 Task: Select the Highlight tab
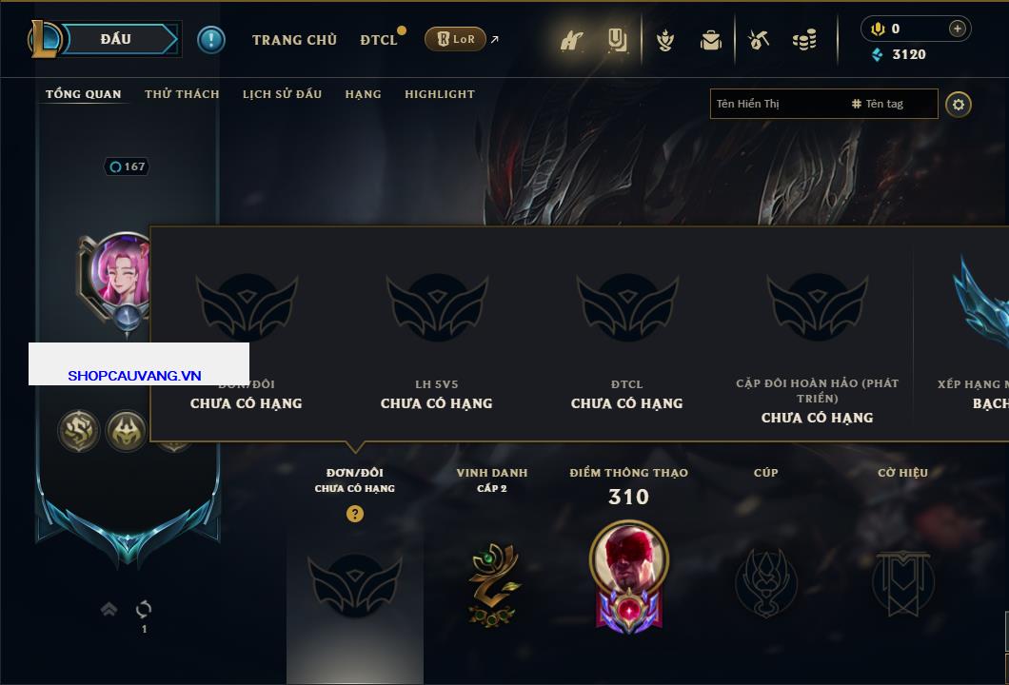pyautogui.click(x=440, y=94)
